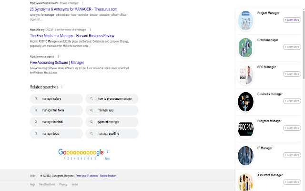Click search icon beside manager in hindi

(36, 122)
